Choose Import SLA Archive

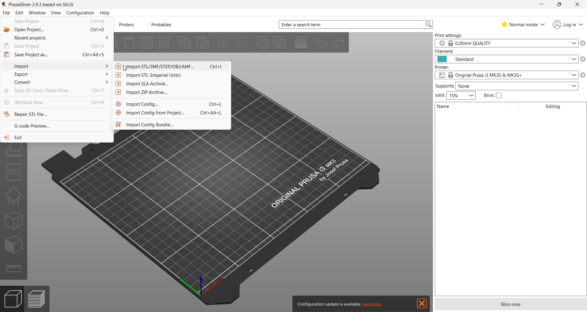(x=172, y=84)
